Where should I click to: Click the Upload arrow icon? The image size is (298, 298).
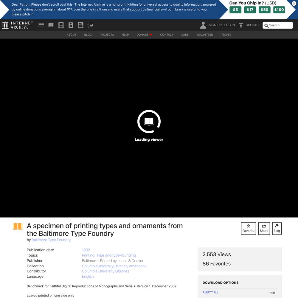coord(241,25)
